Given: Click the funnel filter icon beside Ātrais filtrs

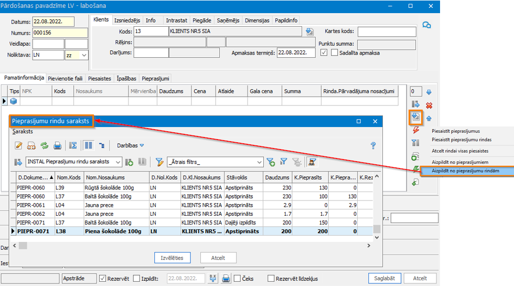Looking at the screenshot, I should (x=159, y=162).
